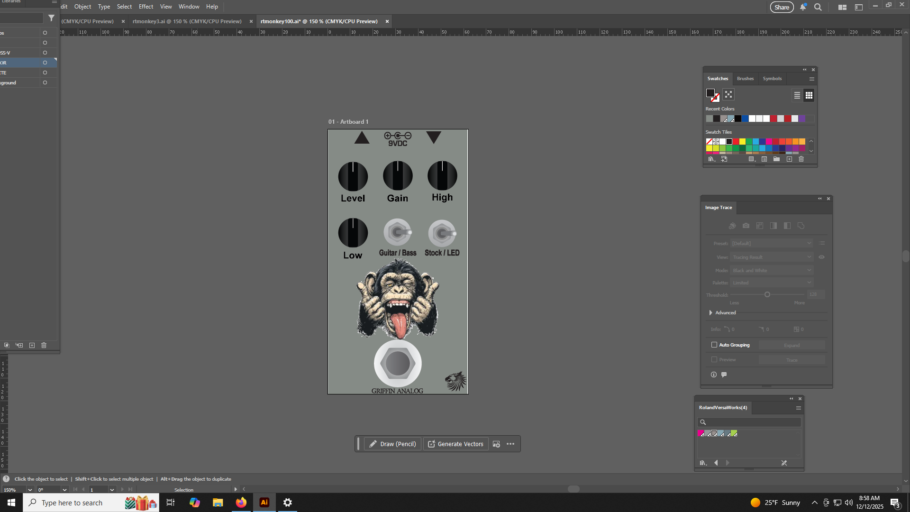Select the blue recent color swatch
This screenshot has width=910, height=512.
[x=745, y=119]
